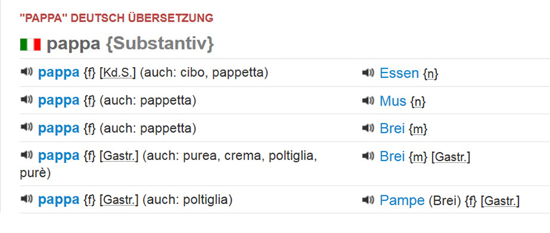Open the Pampe translation link
Screen dimensions: 550x233
coord(402,201)
